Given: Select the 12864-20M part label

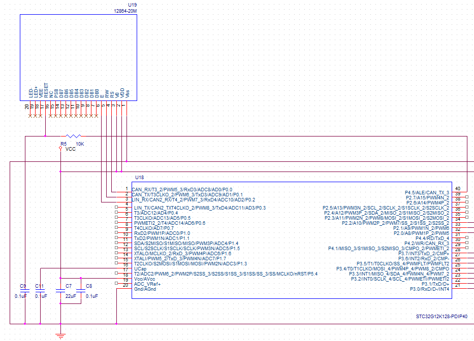Looking at the screenshot, I should click(125, 11).
